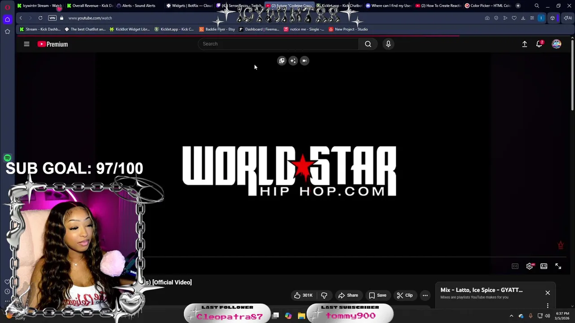Switch to the Color Picker - HTML tab
The height and width of the screenshot is (323, 575).
(488, 5)
